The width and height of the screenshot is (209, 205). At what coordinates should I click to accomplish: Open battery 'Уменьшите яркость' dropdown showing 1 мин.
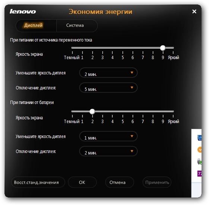pos(108,136)
